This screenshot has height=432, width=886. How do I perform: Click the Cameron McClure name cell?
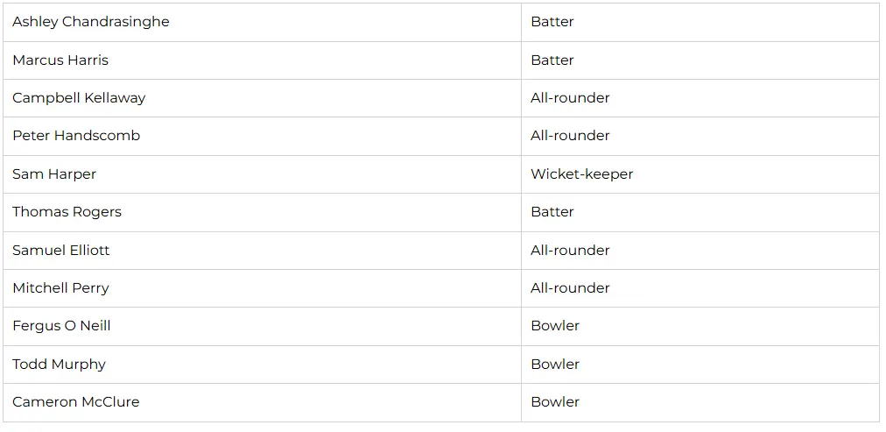[x=76, y=402]
